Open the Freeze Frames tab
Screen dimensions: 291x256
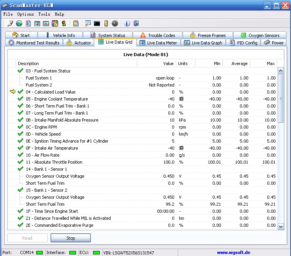pos(208,35)
